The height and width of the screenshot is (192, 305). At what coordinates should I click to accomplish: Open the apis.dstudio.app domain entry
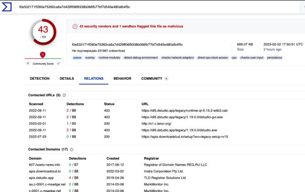point(42,178)
